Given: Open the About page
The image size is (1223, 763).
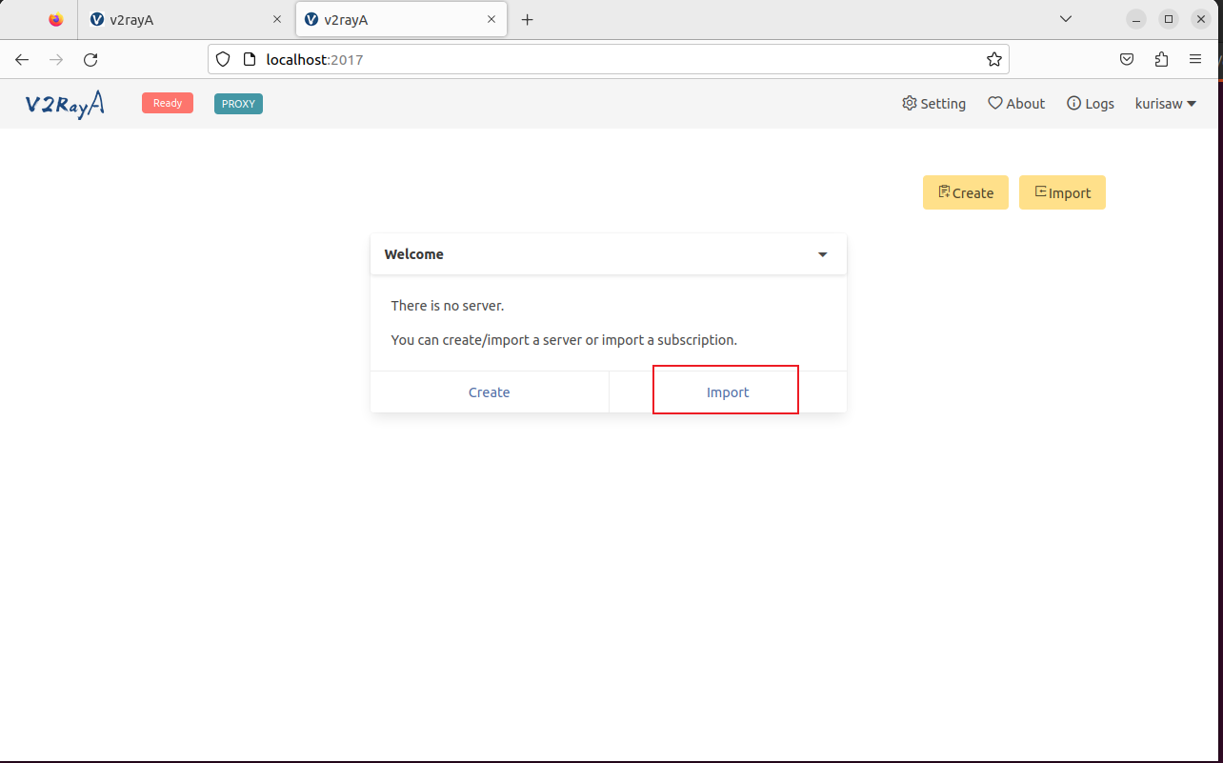Looking at the screenshot, I should [x=1016, y=103].
